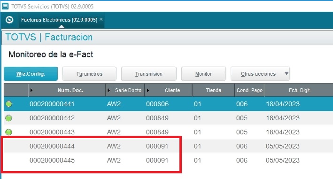Screen dimensions: 333x179
Task: Click green status icon of document 000200000441
Action: [x=9, y=104]
